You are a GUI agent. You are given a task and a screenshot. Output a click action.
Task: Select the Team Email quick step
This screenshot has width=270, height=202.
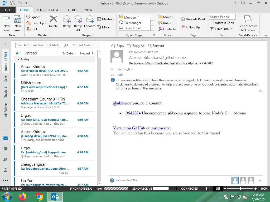tap(134, 28)
